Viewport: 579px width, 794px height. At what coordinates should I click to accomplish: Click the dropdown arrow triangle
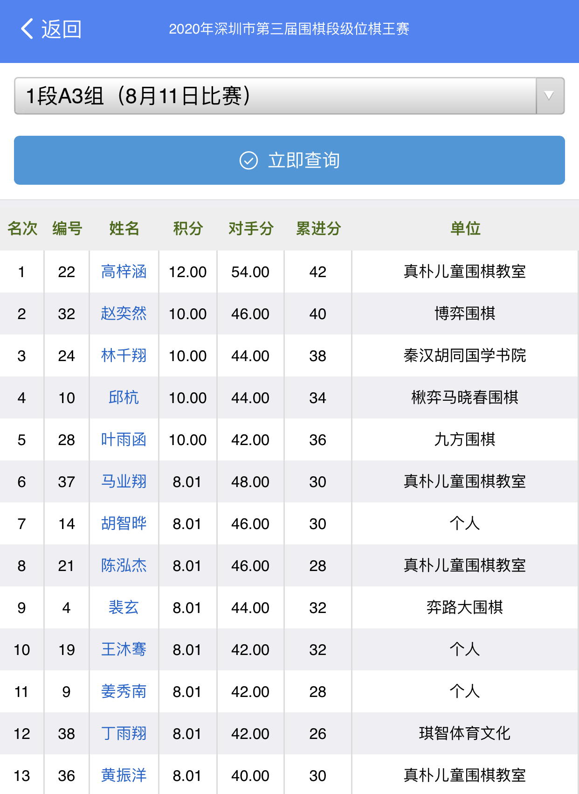click(549, 96)
